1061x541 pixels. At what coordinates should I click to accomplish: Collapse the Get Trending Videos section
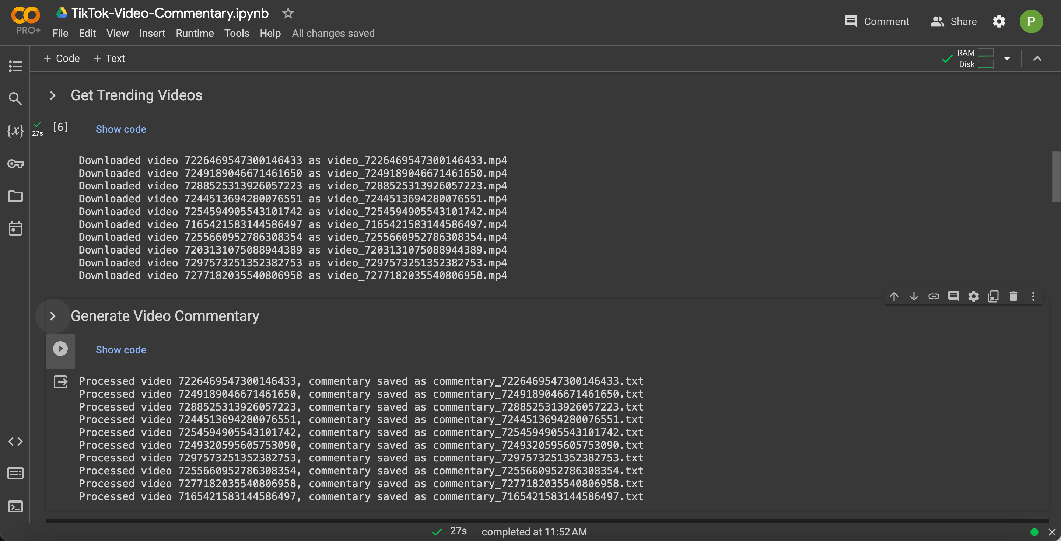tap(52, 95)
